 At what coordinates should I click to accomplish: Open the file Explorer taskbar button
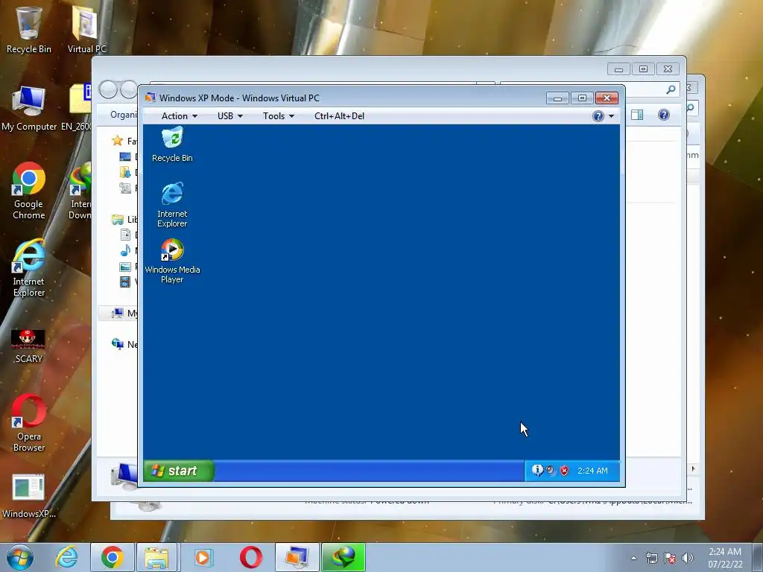click(x=156, y=557)
